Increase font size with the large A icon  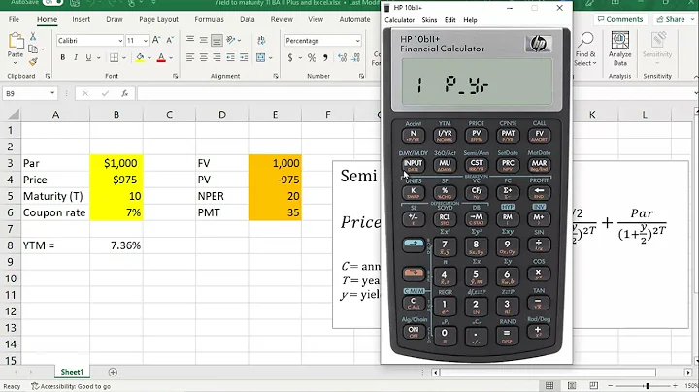point(156,40)
